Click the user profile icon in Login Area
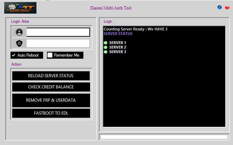 tap(19, 32)
